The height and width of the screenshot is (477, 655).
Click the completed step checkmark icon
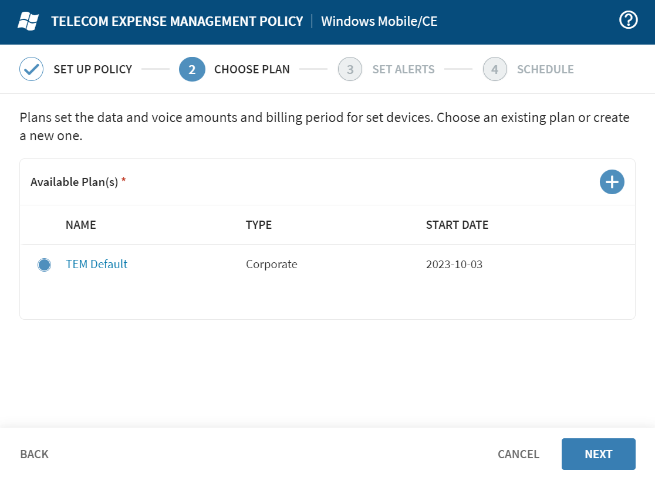pos(32,69)
